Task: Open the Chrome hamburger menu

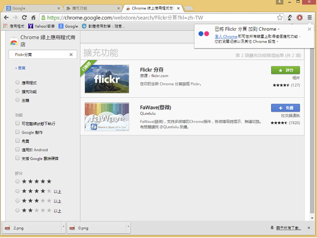Action: (x=310, y=17)
